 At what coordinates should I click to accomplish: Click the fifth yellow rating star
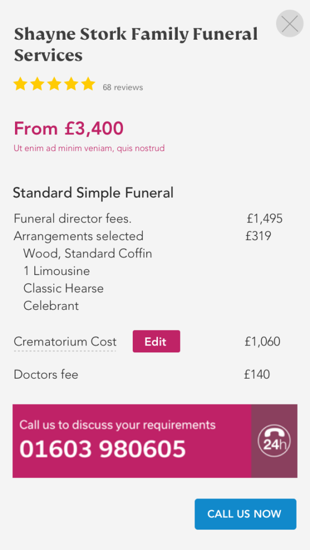coord(88,84)
